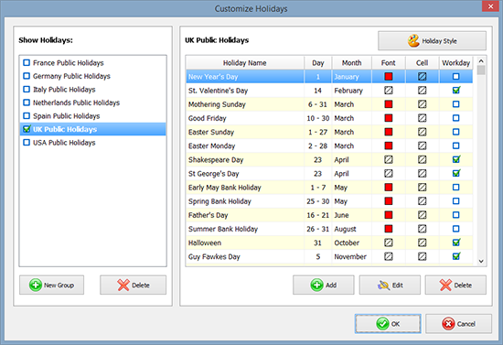Close the Customize Holidays window

[x=490, y=6]
